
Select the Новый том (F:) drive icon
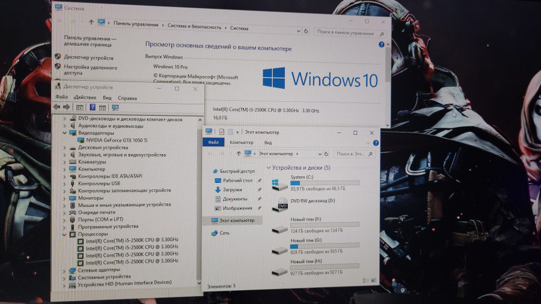pyautogui.click(x=280, y=229)
